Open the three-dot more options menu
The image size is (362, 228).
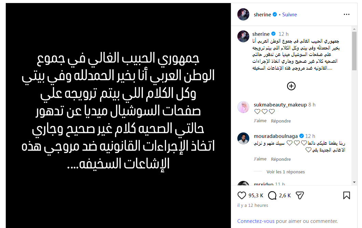(x=346, y=15)
